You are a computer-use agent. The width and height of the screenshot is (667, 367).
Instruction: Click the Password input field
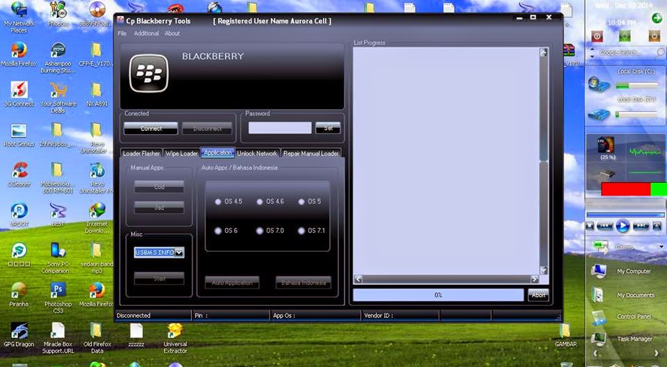coord(280,128)
